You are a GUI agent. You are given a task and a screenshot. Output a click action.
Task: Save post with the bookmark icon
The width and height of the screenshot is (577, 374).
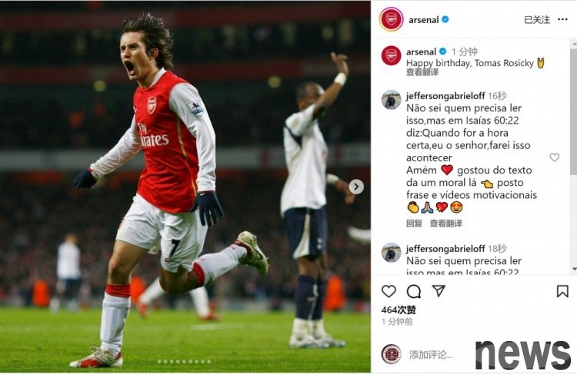(x=562, y=291)
